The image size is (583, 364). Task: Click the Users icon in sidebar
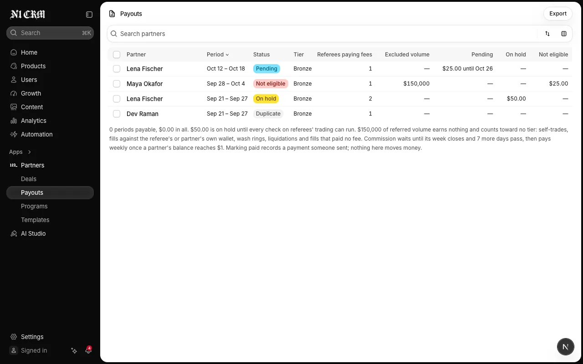[x=14, y=80]
